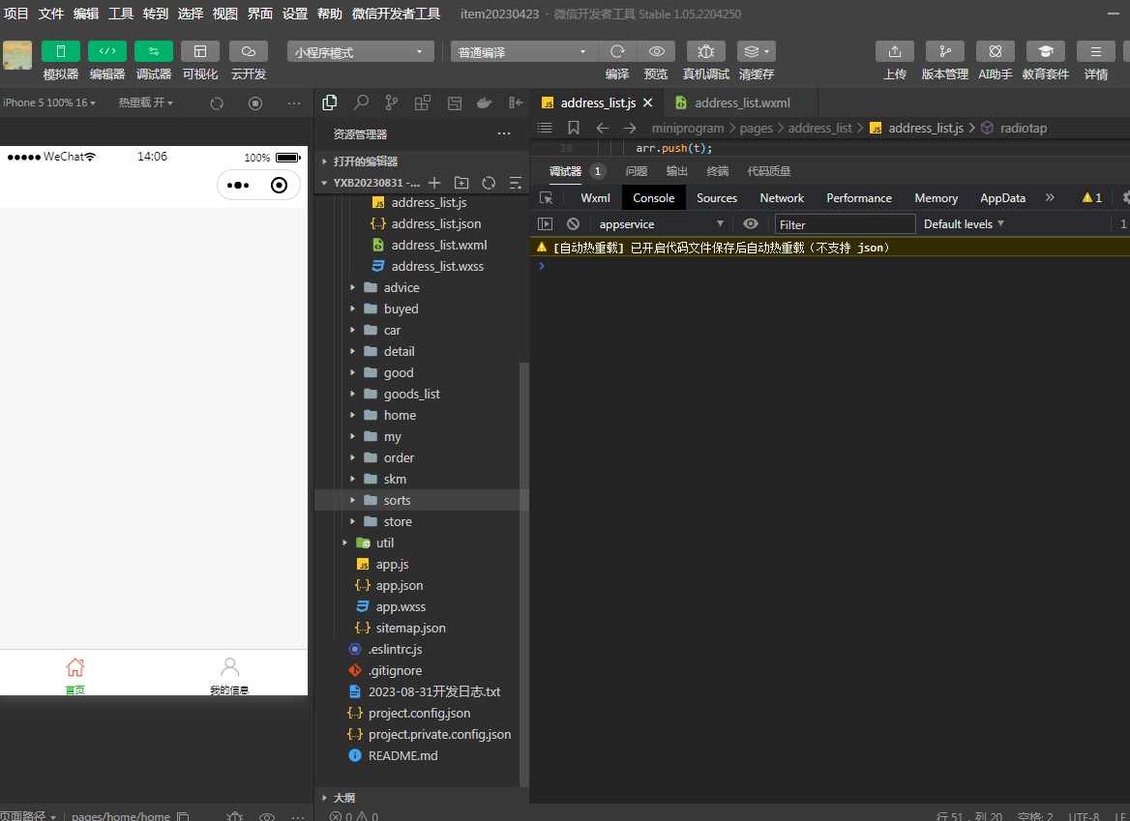Toggle the console sidebar panel icon
1130x821 pixels.
(x=546, y=224)
